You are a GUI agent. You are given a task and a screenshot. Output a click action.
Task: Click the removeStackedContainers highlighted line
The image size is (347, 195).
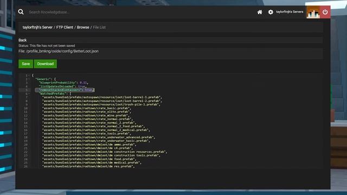[65, 90]
